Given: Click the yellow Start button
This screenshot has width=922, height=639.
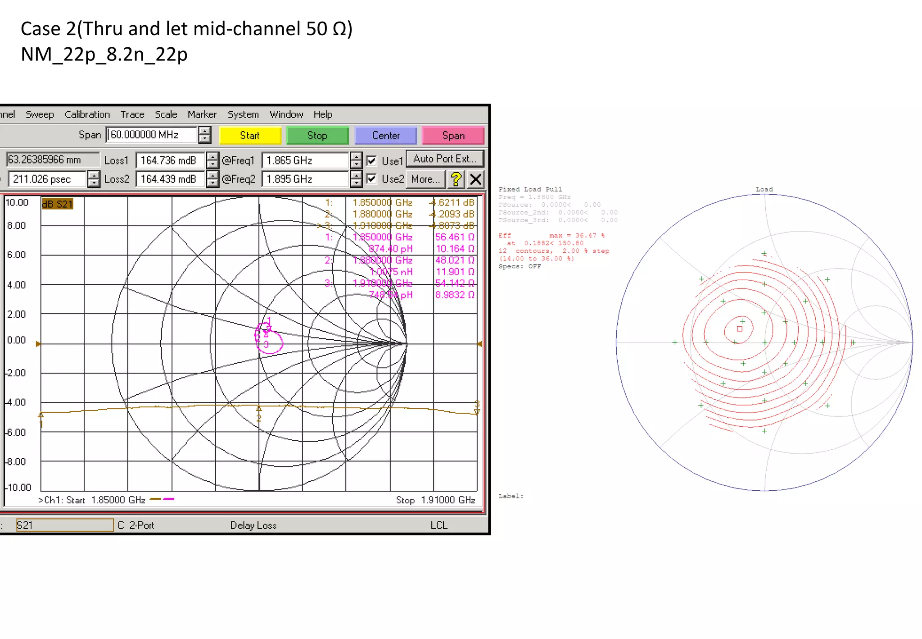Looking at the screenshot, I should [250, 136].
